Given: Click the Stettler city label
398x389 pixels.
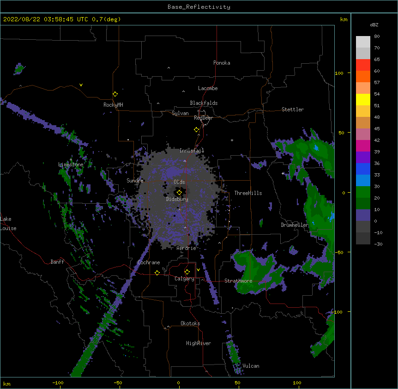Looking at the screenshot, I should click(293, 109).
